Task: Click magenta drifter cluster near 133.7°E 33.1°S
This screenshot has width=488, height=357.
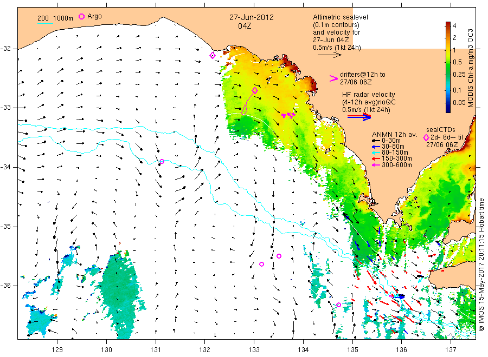Action: pyautogui.click(x=288, y=115)
